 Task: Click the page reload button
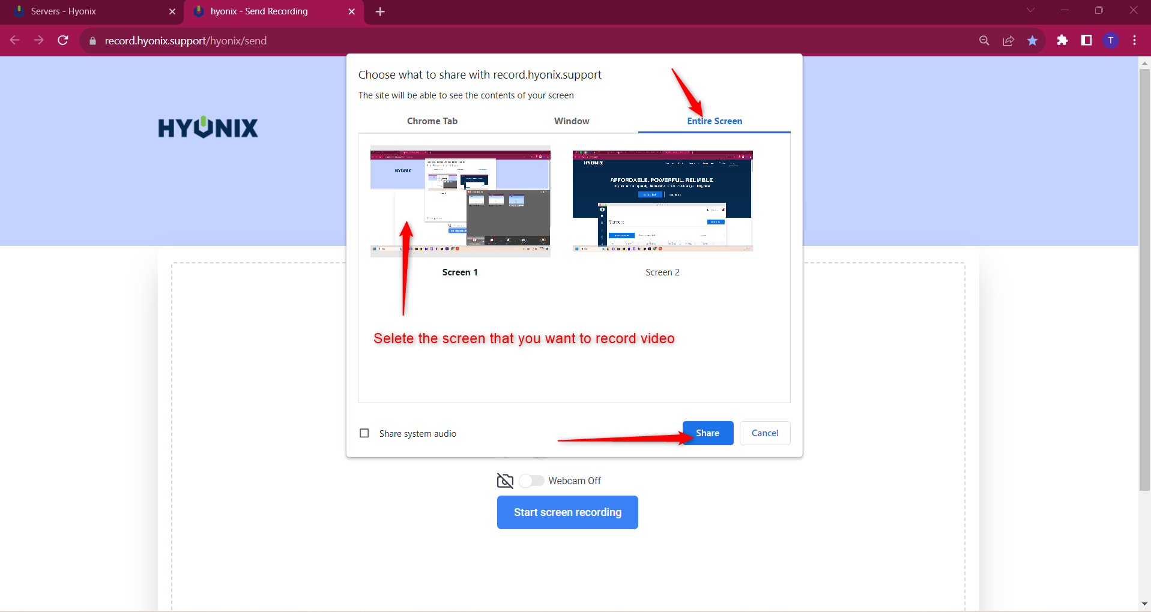[63, 40]
